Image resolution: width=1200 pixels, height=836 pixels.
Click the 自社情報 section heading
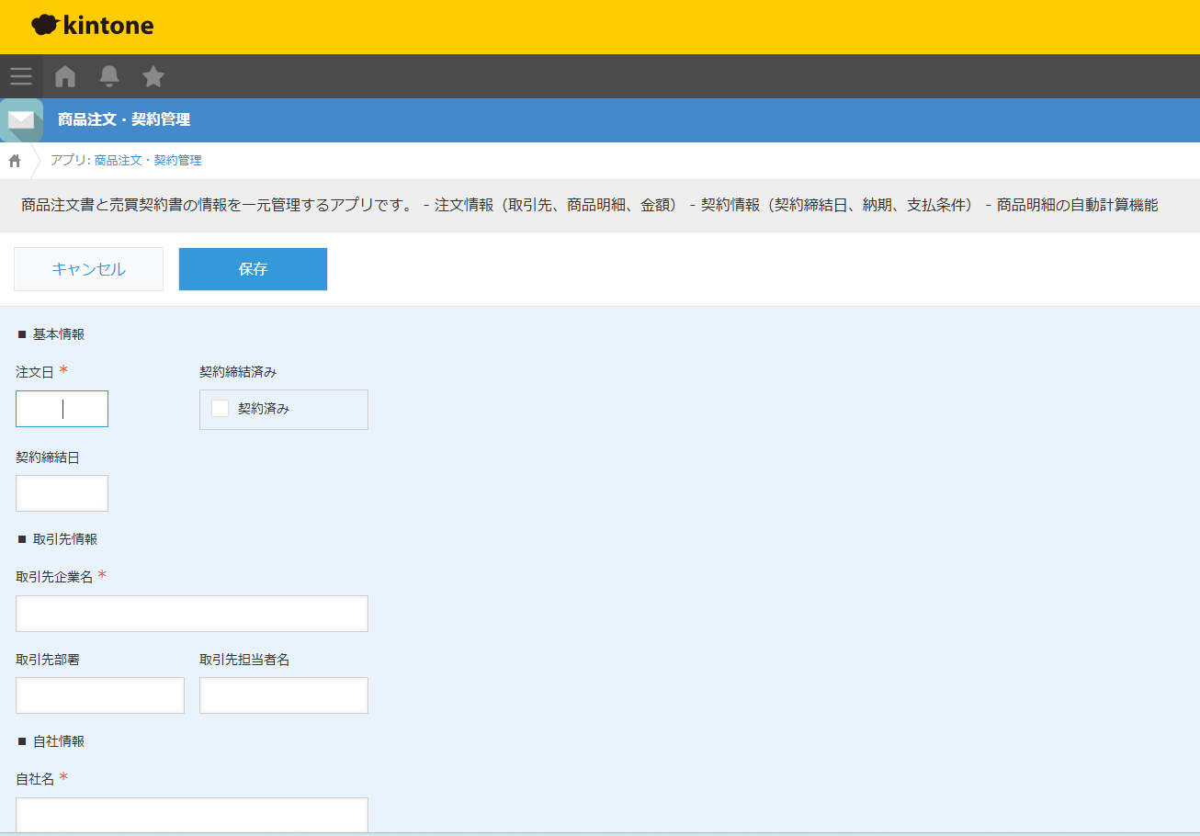coord(51,741)
